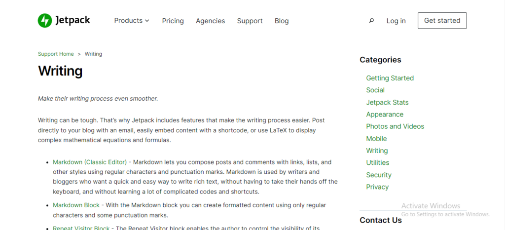Open Photos and Videos category
Viewport: 505px width, 230px height.
click(395, 126)
